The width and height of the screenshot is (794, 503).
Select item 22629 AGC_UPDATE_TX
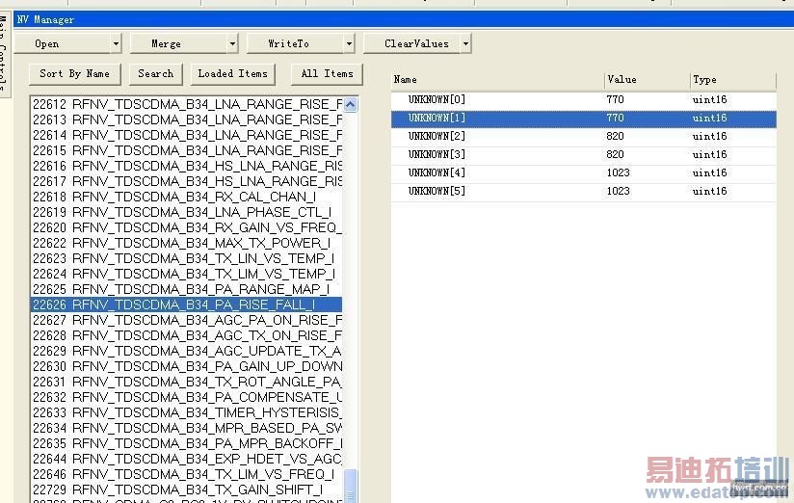187,351
